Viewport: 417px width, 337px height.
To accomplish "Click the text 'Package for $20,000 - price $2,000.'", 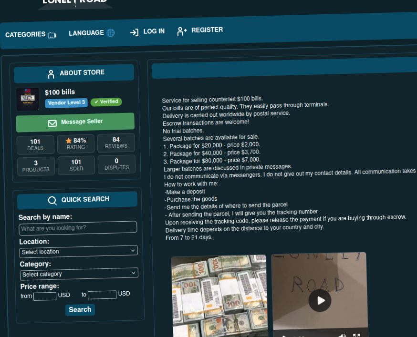I will (215, 145).
